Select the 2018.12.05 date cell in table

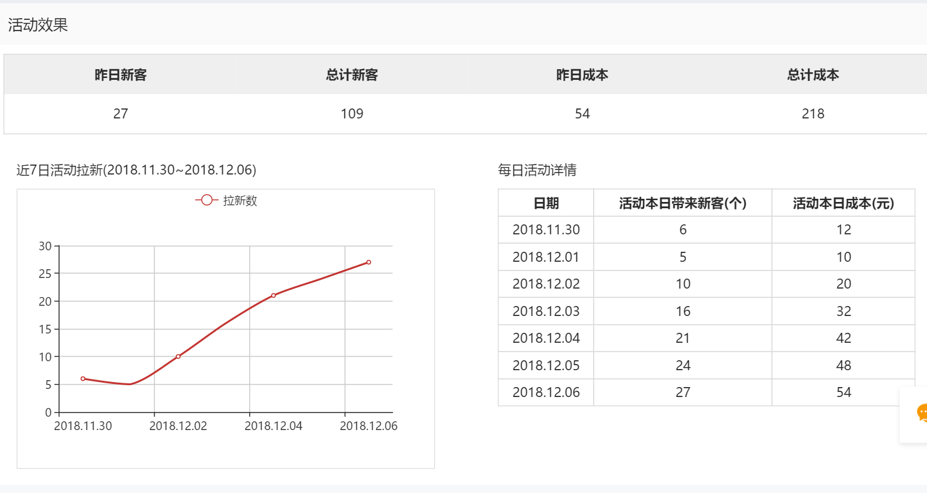(x=546, y=365)
